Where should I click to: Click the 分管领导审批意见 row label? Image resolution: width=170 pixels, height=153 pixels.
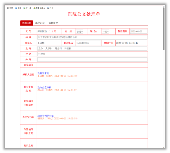(x=29, y=131)
